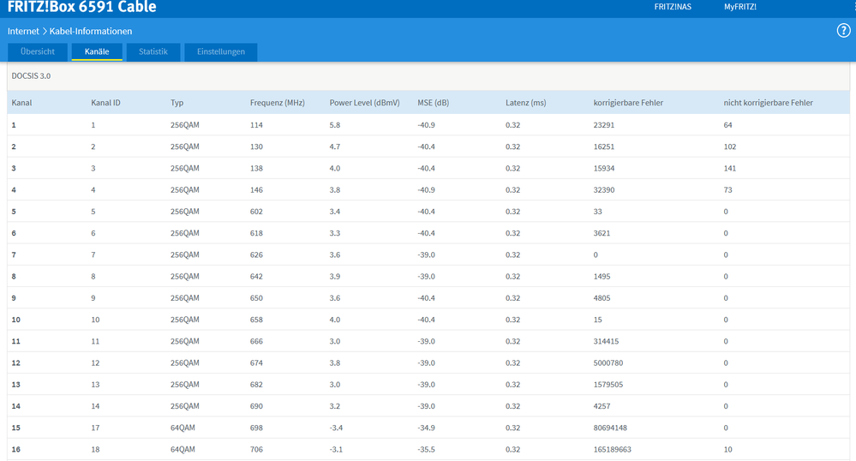Select correctable errors value 32390
This screenshot has width=856, height=461.
pos(604,190)
